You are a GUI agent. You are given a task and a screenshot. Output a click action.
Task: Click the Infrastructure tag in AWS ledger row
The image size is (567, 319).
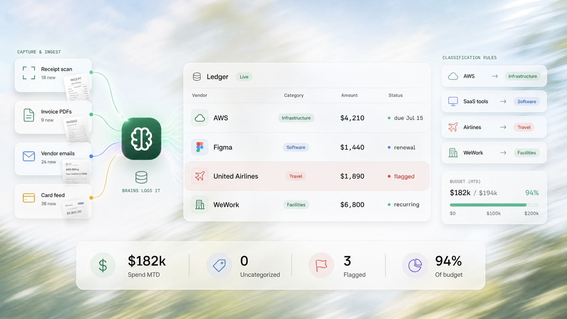pos(296,118)
